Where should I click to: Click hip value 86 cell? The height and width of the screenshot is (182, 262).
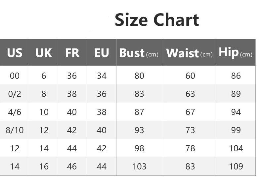click(236, 76)
